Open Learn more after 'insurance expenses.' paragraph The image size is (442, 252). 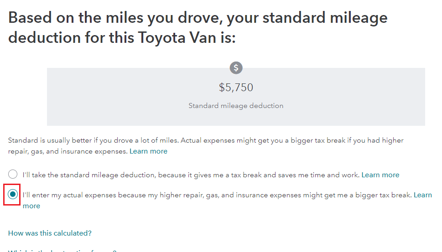[148, 151]
